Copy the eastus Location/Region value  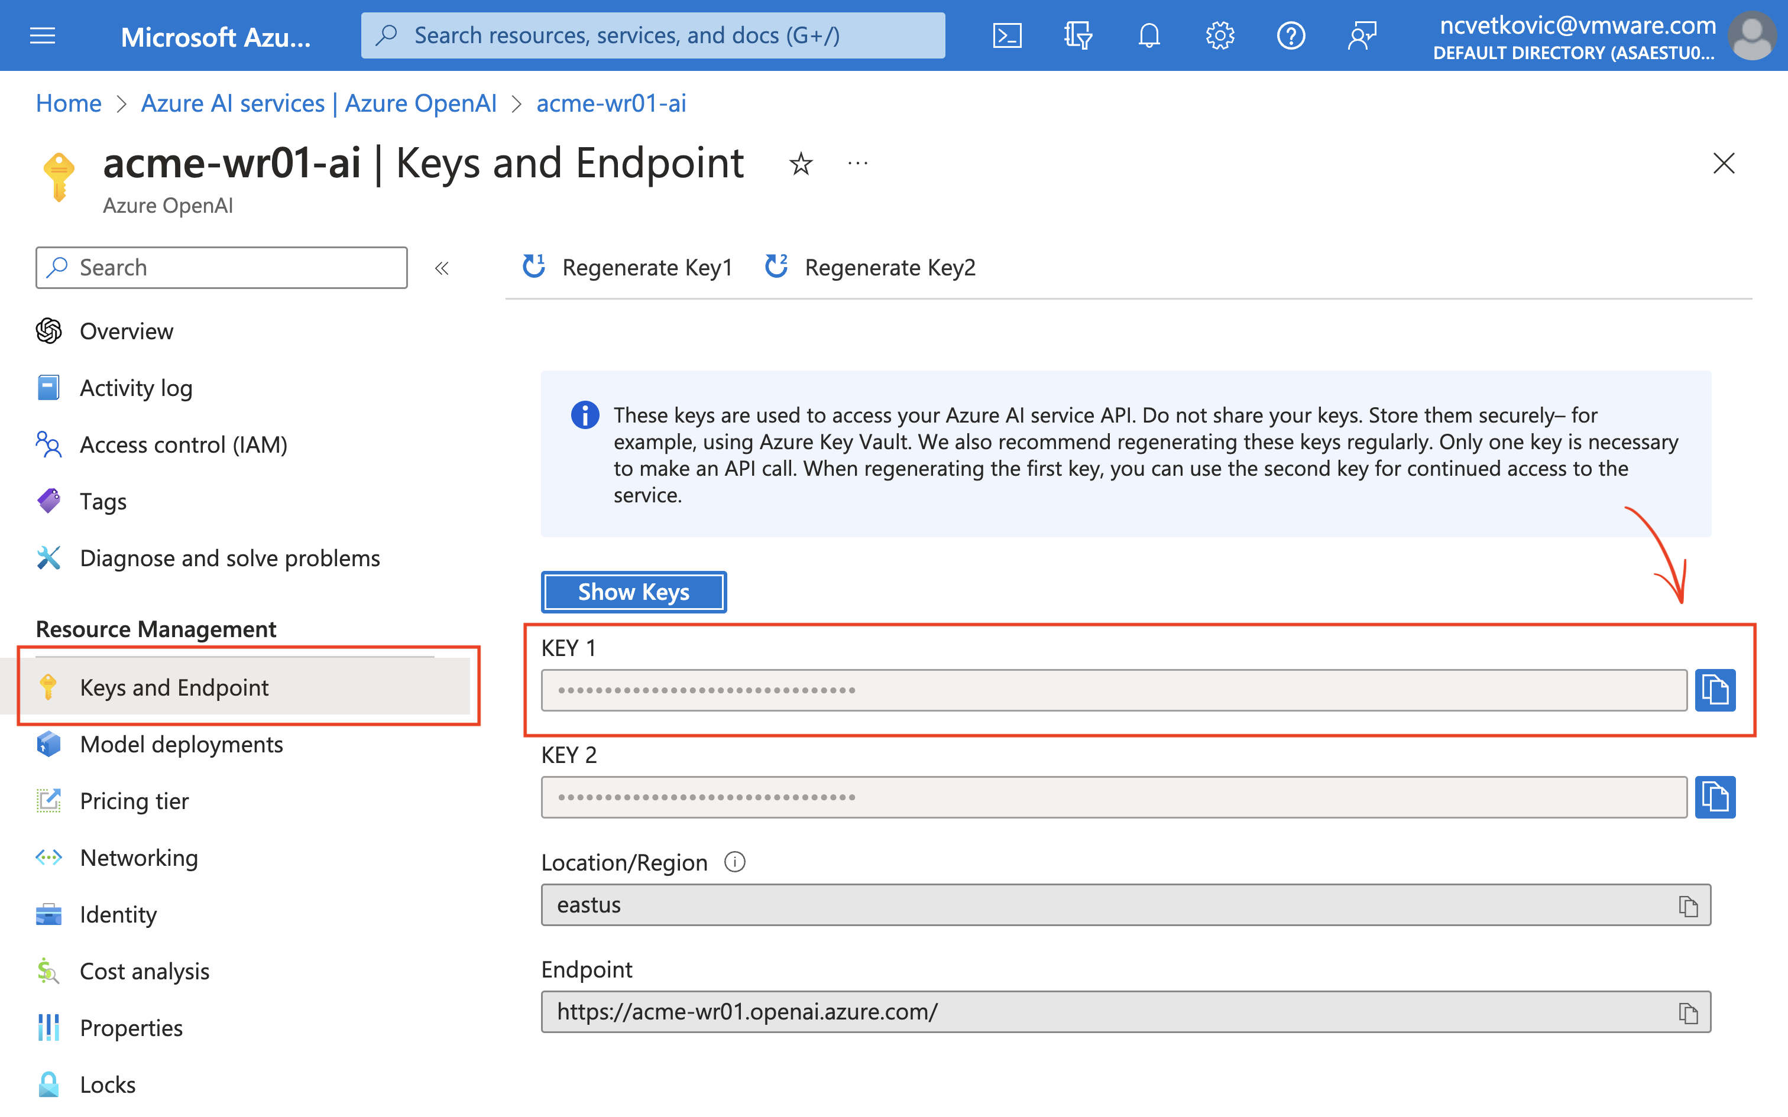coord(1687,905)
